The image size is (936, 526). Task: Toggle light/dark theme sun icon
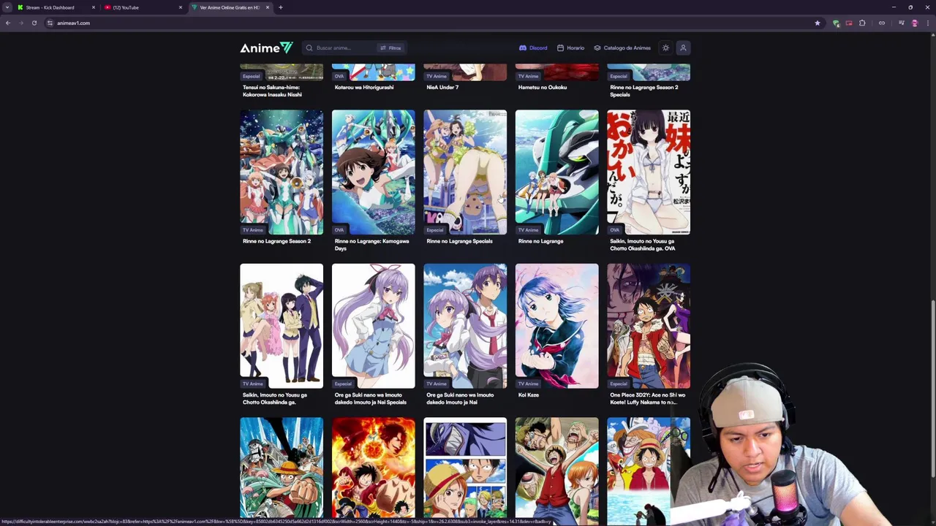[665, 47]
